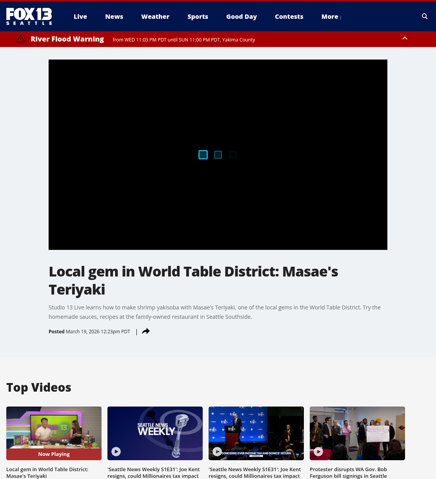Play the protester disrupts bill signing video
436x479 pixels.
318,452
